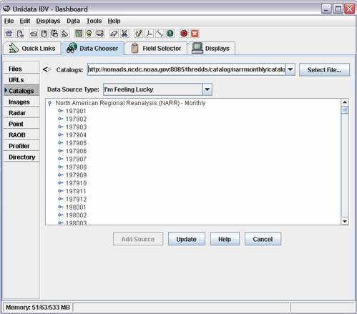357x314 pixels.
Task: Open the Data Source Type dropdown
Action: coord(207,89)
